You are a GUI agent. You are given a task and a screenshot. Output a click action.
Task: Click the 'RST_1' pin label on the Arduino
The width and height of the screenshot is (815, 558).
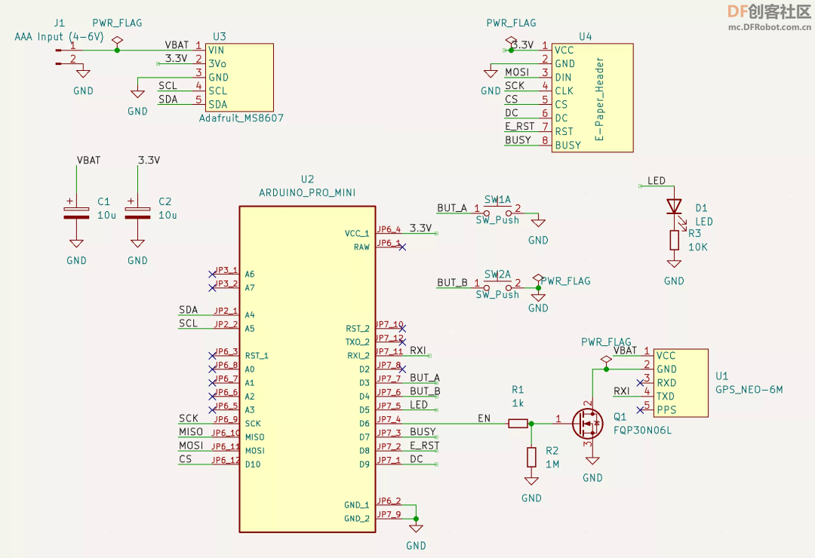pyautogui.click(x=257, y=355)
